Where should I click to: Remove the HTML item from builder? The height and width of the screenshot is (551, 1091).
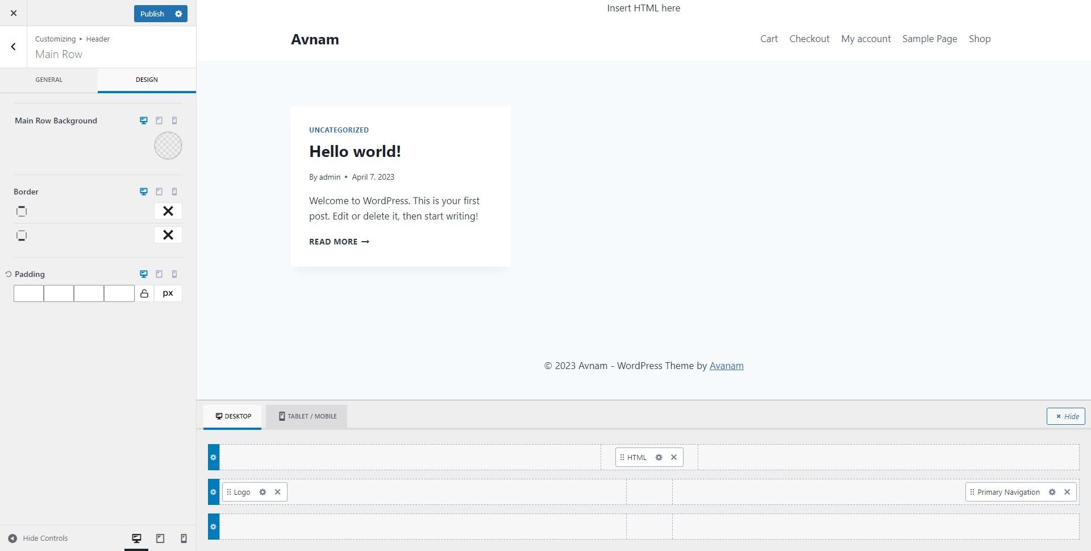click(x=674, y=457)
